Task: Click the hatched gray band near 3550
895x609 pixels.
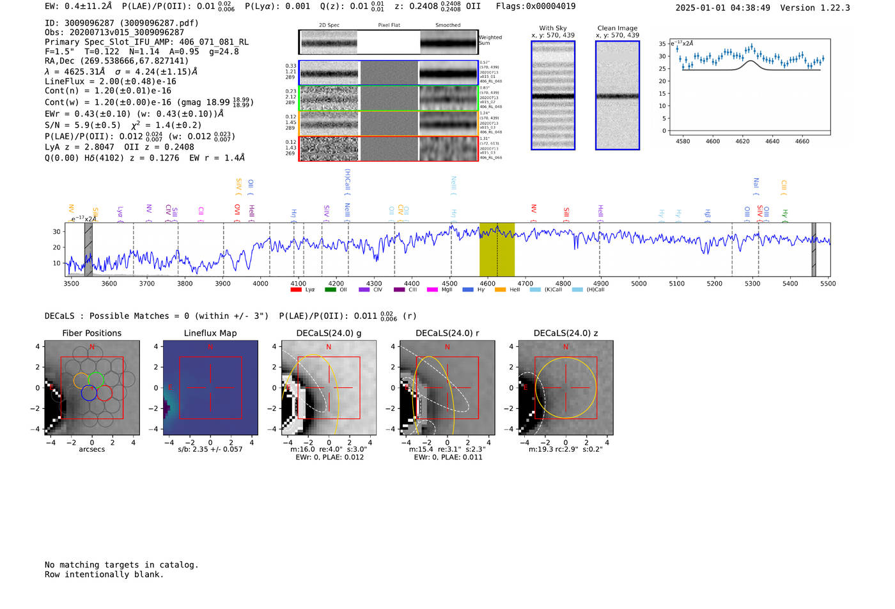Action: (88, 250)
